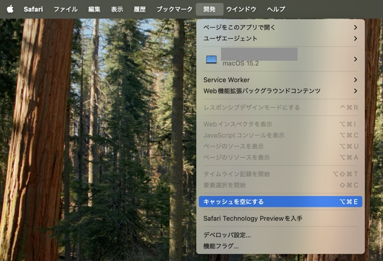The width and height of the screenshot is (383, 261).
Task: Expand submenu arrow for Service Worker
Action: tap(356, 80)
